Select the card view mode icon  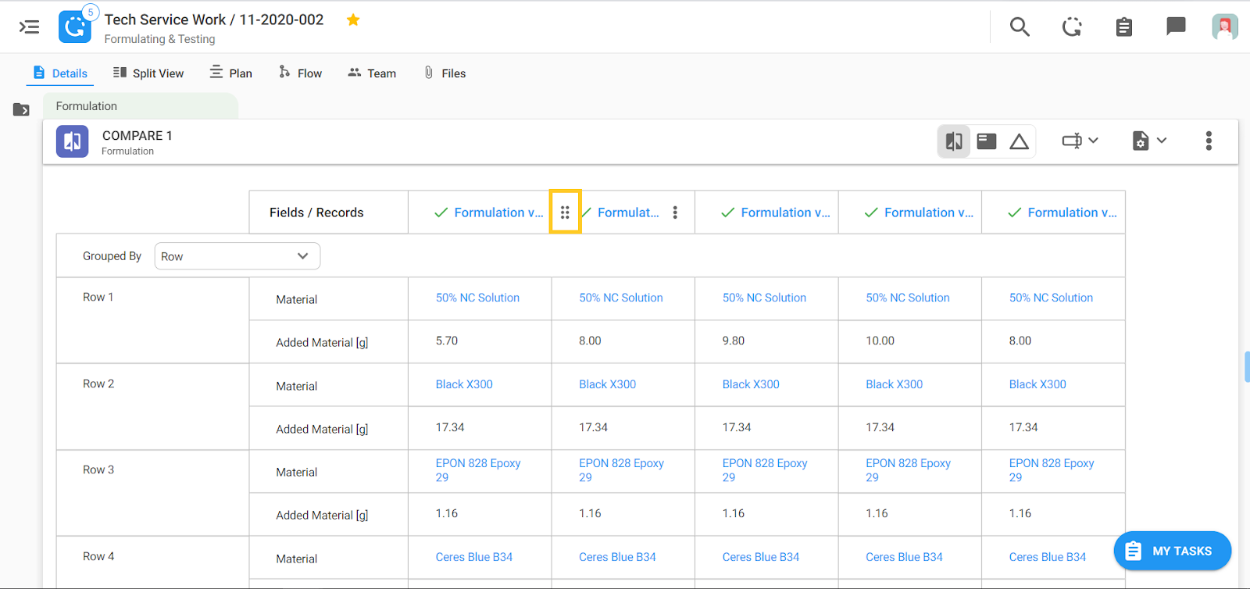tap(987, 141)
